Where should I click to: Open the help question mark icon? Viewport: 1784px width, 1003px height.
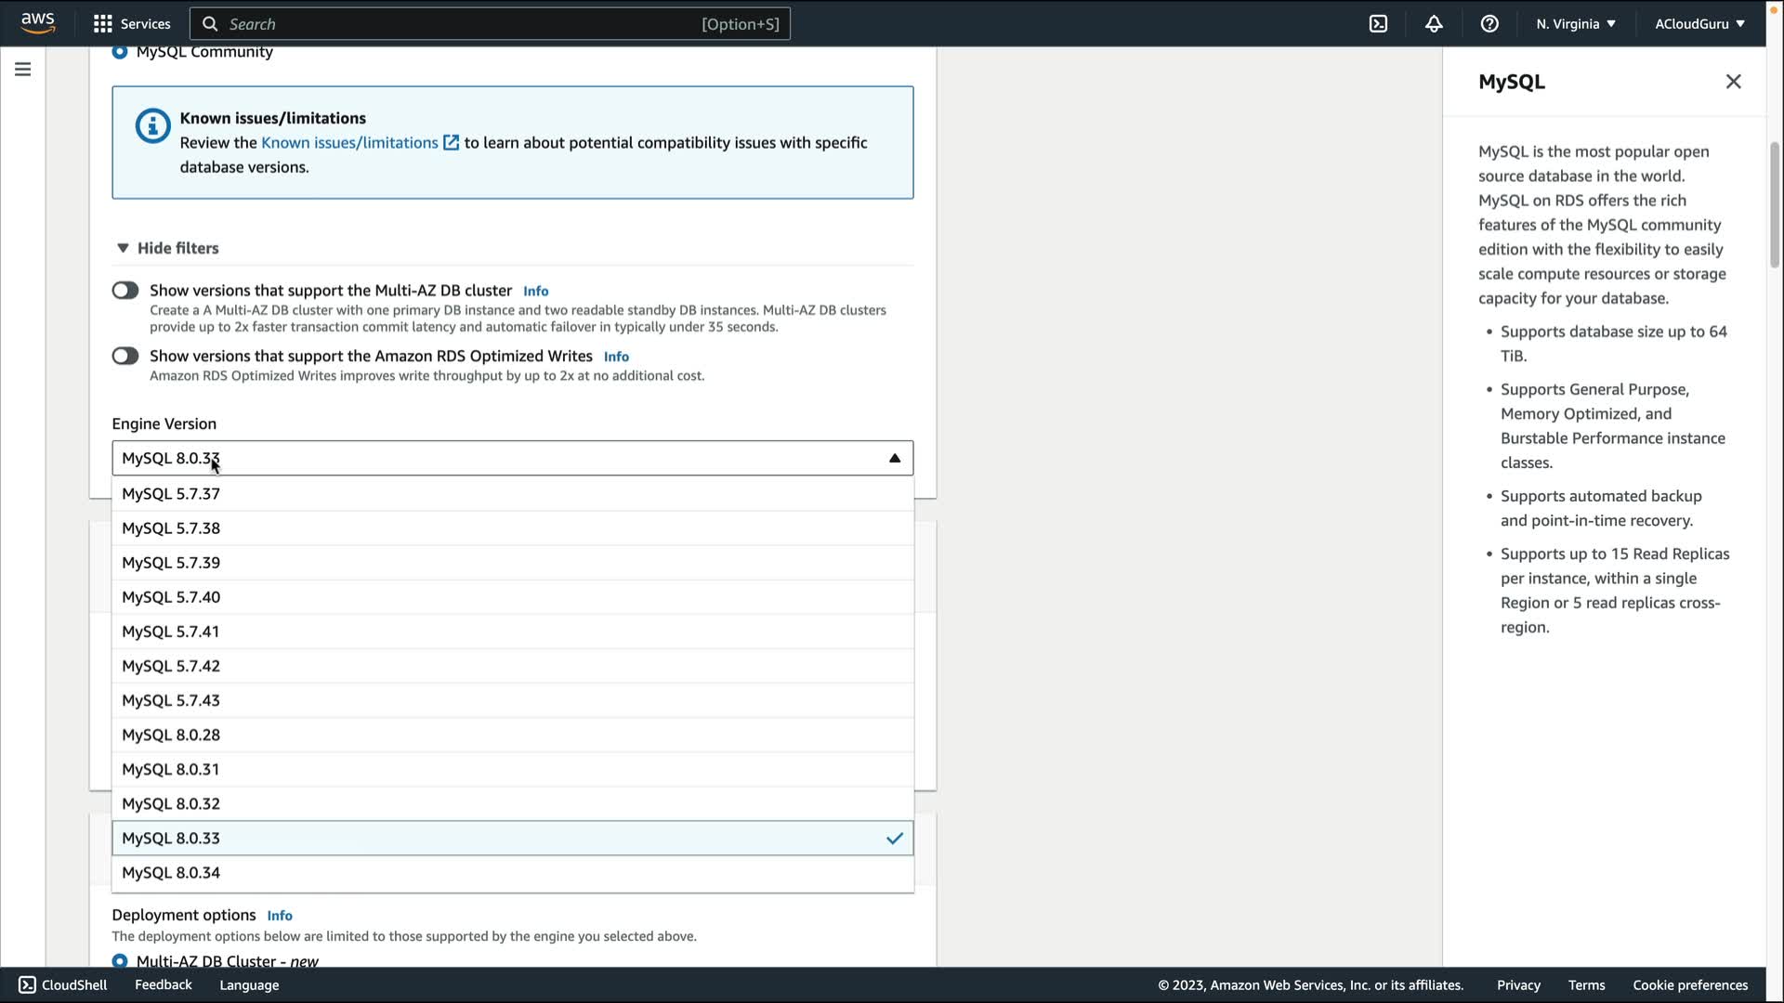[x=1489, y=24]
